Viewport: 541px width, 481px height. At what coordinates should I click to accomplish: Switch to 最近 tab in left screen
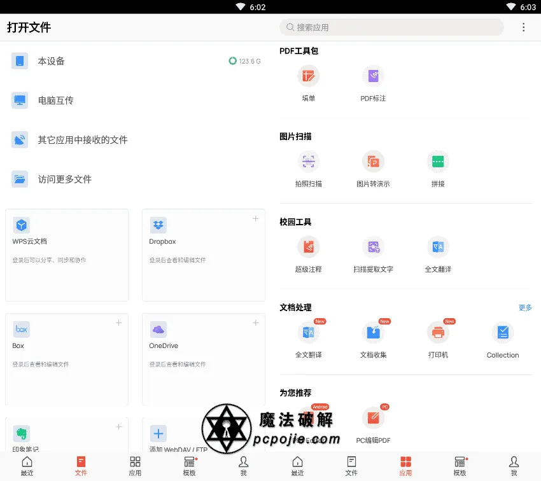[x=27, y=466]
